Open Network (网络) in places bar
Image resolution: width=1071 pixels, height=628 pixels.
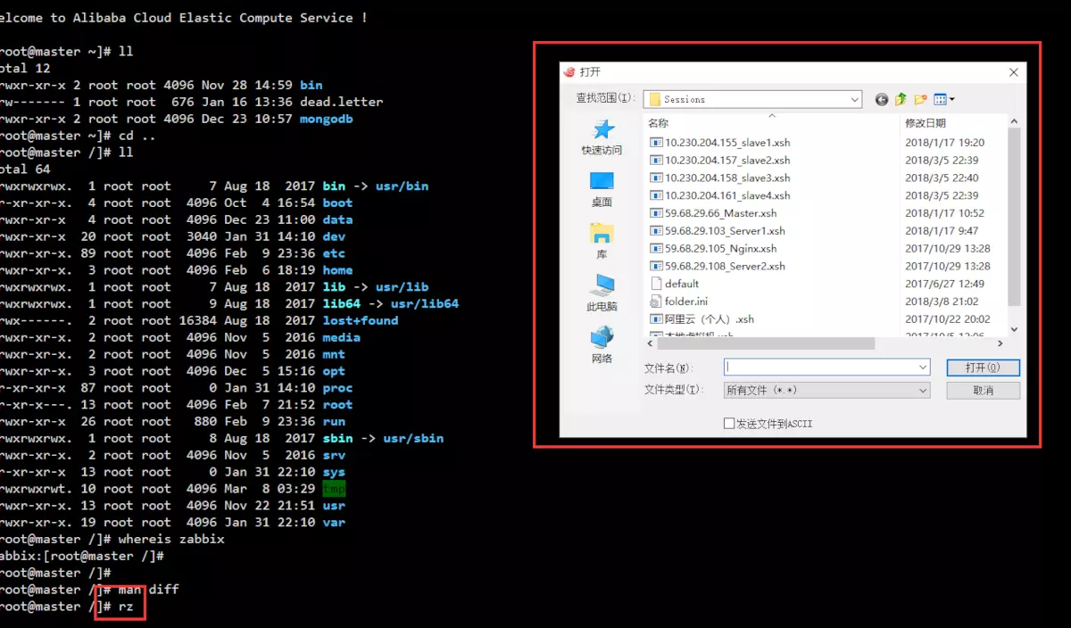602,344
